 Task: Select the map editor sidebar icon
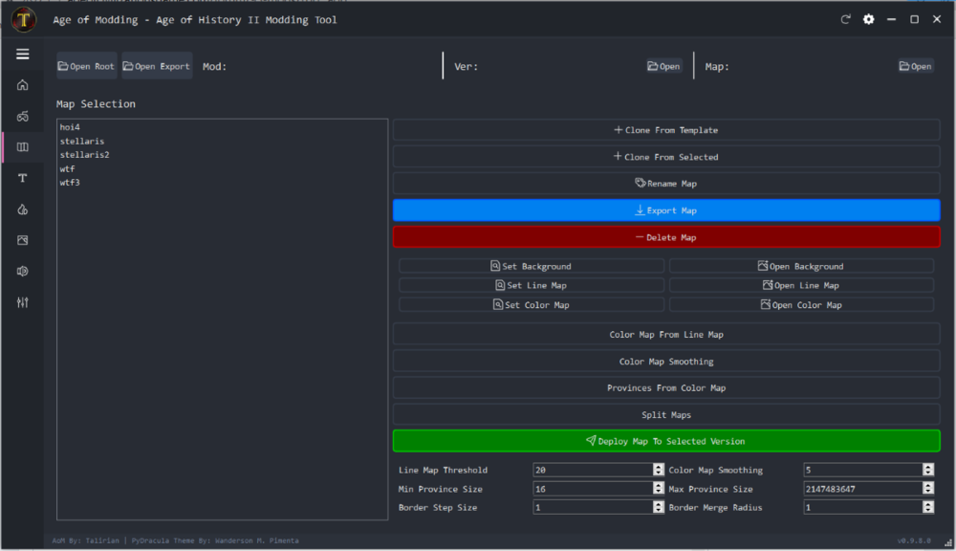[x=23, y=147]
